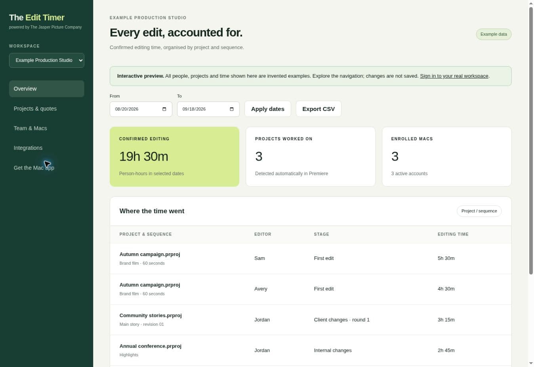
Task: Click the Highlights sequence label
Action: coord(129,355)
